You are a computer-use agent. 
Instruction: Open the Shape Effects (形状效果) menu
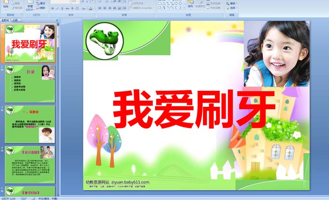tap(214, 8)
